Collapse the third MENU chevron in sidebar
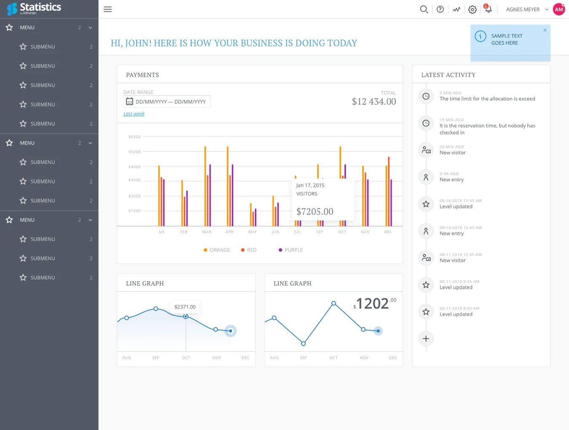 90,220
